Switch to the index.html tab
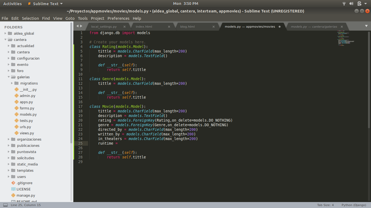 pos(144,27)
